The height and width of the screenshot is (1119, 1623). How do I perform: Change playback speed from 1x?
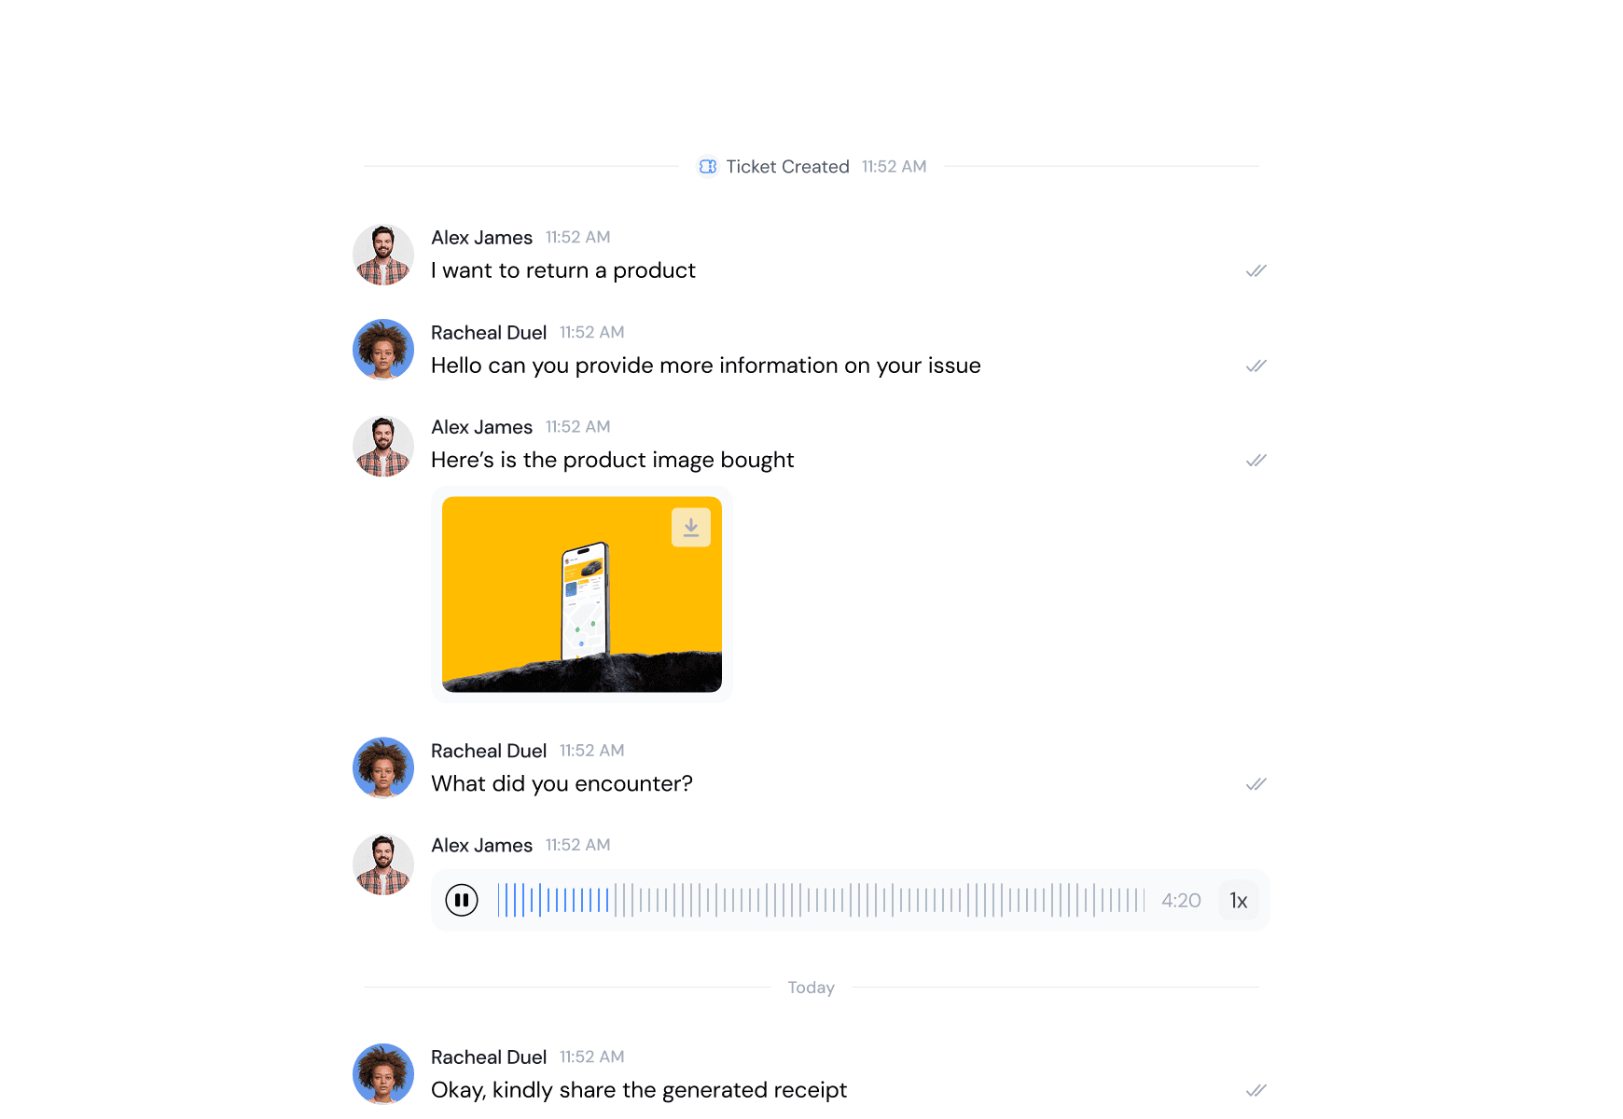[x=1239, y=900]
